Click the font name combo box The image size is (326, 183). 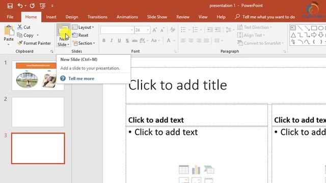(x=117, y=30)
